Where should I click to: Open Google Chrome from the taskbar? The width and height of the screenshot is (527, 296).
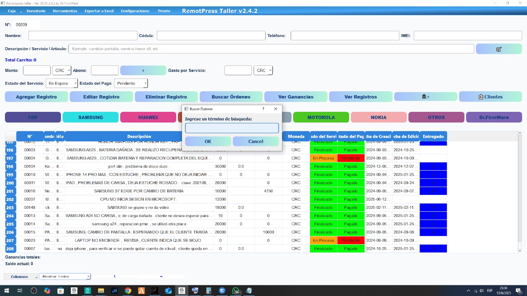click(x=128, y=291)
